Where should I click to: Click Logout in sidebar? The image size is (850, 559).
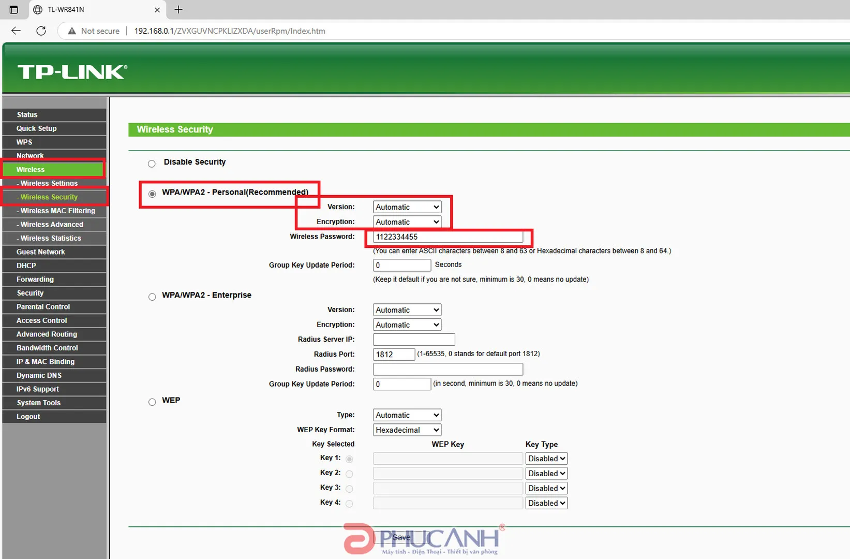54,417
